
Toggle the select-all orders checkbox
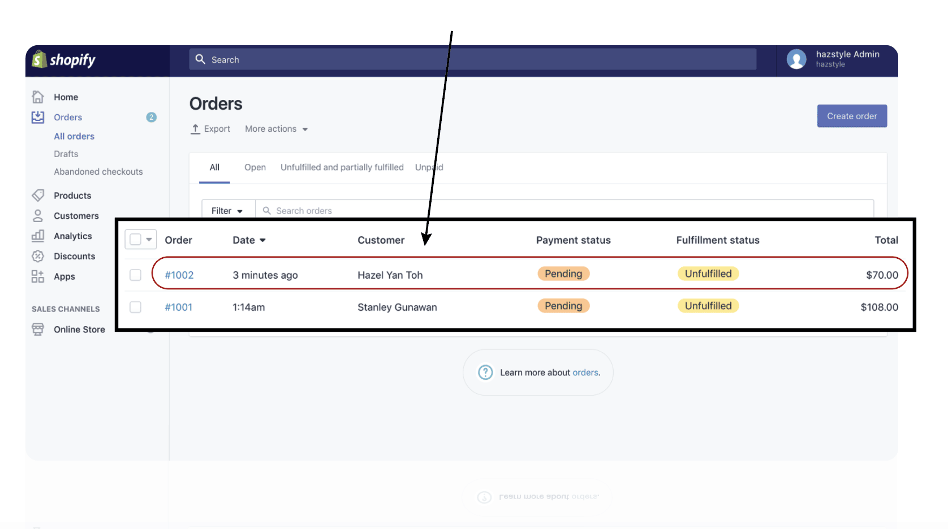coord(136,240)
